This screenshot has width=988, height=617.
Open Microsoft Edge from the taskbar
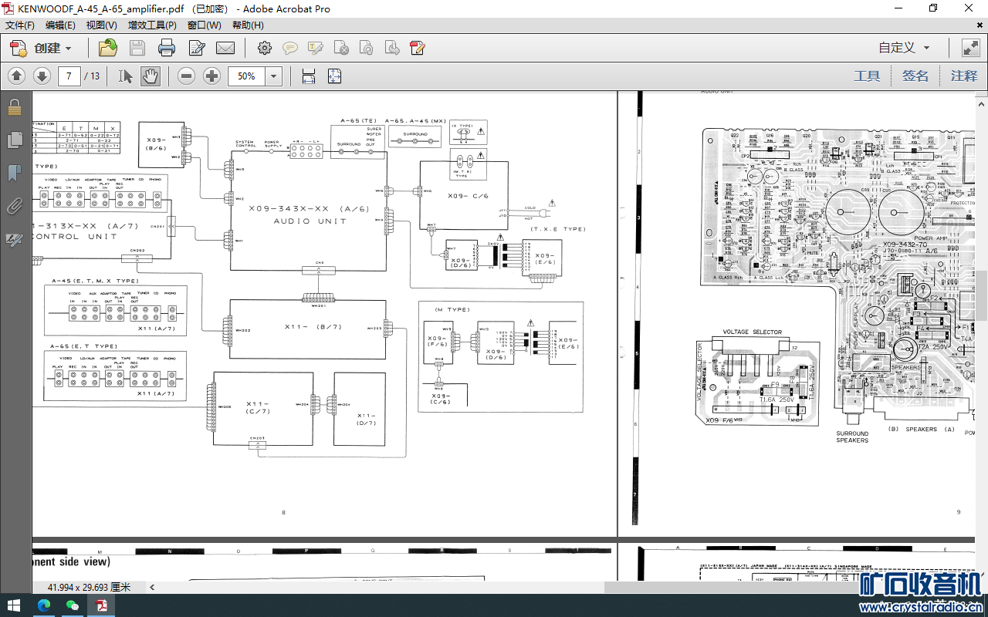click(x=43, y=605)
